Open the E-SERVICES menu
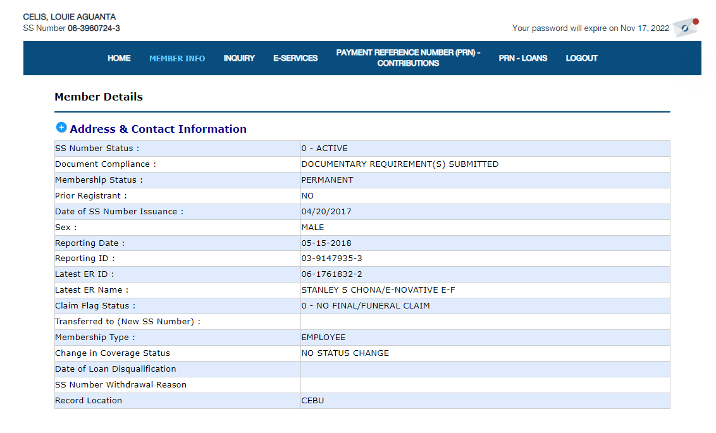Viewport: 716px width, 433px height. pos(295,58)
